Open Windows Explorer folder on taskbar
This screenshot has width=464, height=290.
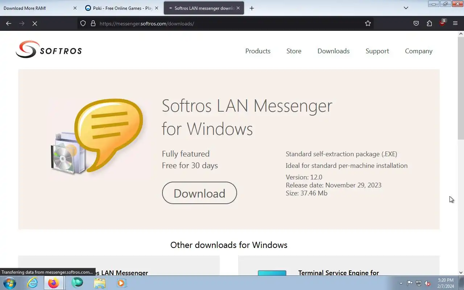[99, 283]
